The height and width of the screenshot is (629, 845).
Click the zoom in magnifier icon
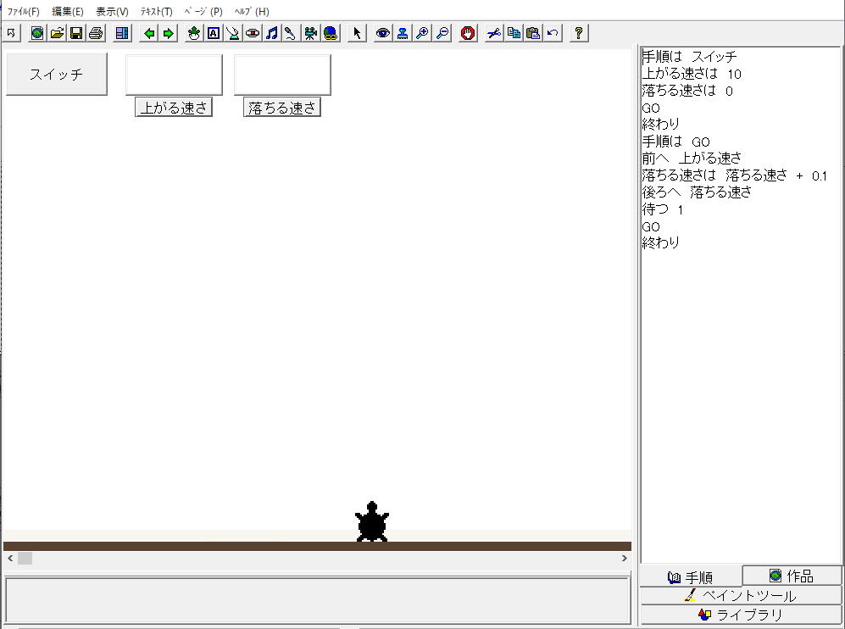click(x=422, y=33)
